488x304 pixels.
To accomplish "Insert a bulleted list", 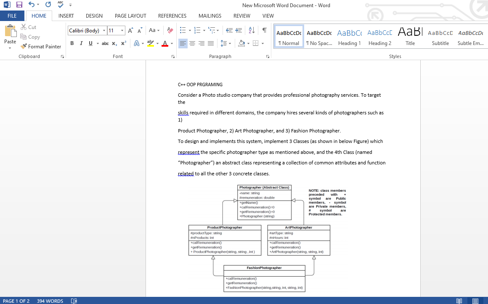I will coord(183,30).
